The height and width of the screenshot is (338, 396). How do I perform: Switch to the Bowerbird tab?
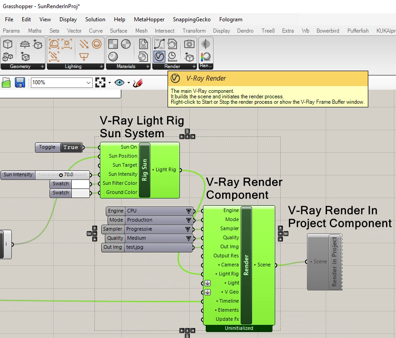328,31
